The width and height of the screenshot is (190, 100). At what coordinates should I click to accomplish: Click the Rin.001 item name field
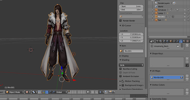[133, 51]
